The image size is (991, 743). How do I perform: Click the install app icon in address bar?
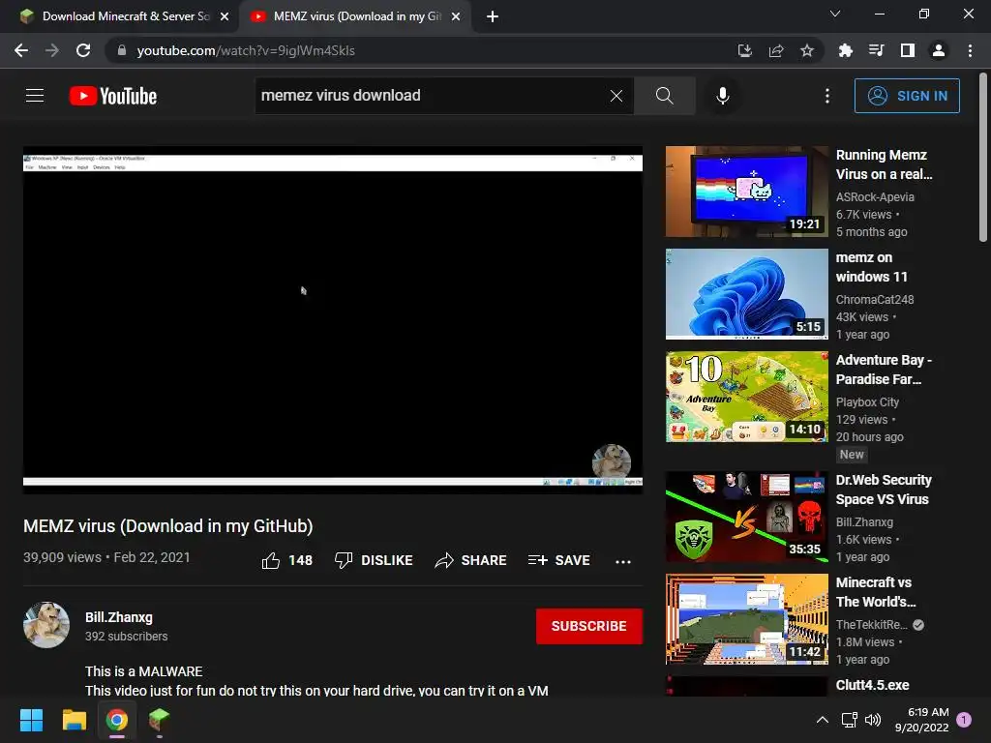[x=745, y=50]
